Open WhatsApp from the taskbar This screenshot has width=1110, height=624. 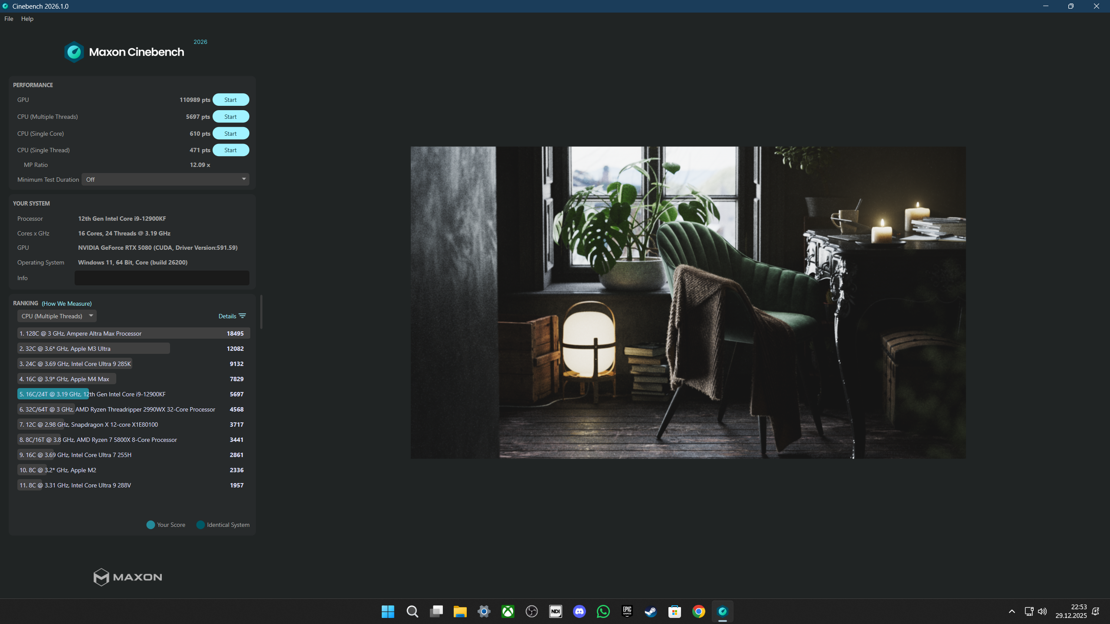[x=603, y=611]
